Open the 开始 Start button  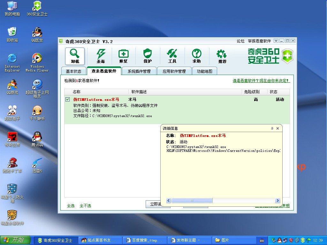(x=15, y=240)
